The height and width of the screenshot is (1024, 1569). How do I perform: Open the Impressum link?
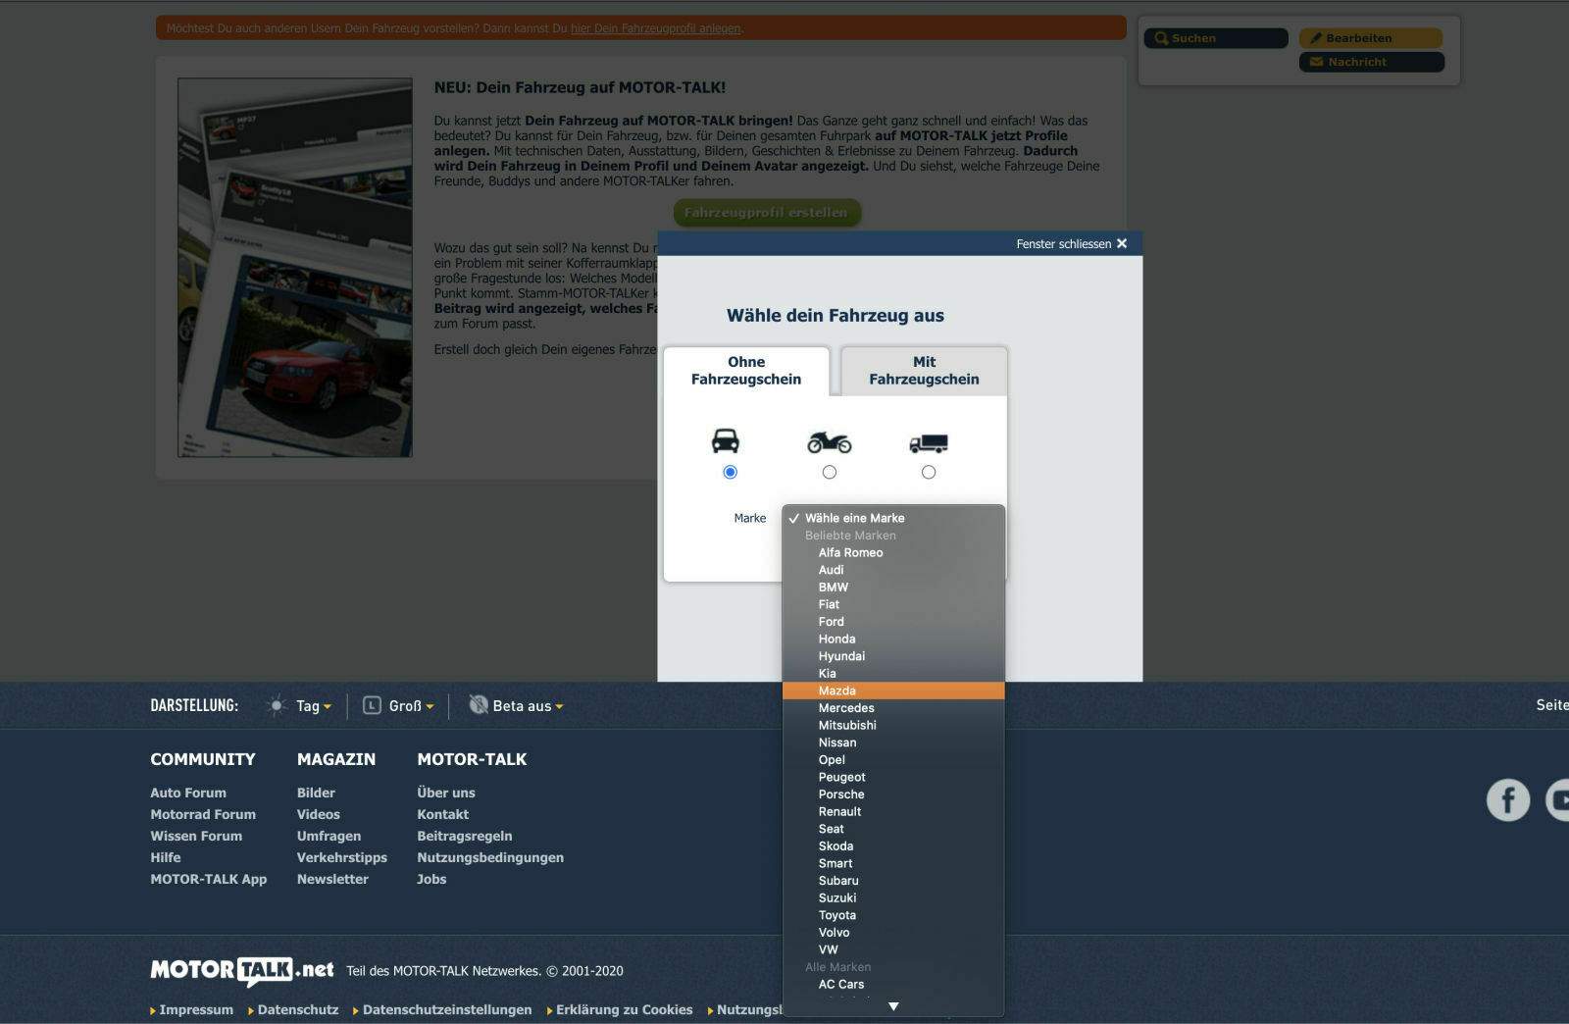coord(196,1009)
